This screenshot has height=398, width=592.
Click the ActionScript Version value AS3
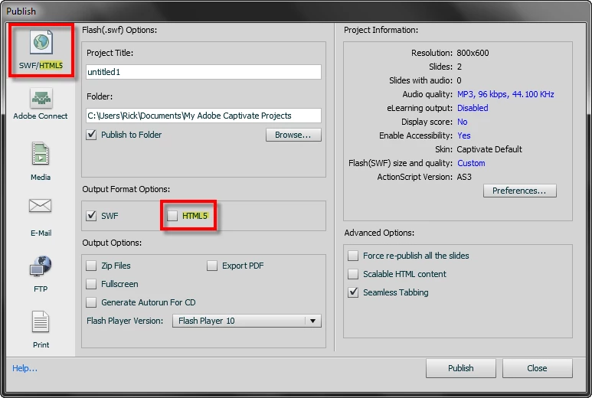(464, 177)
